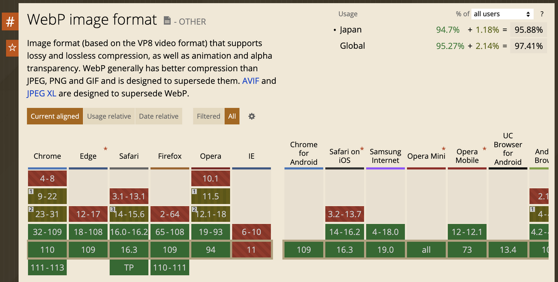Viewport: 558px width, 282px height.
Task: Switch to Usage relative view
Action: pos(109,116)
